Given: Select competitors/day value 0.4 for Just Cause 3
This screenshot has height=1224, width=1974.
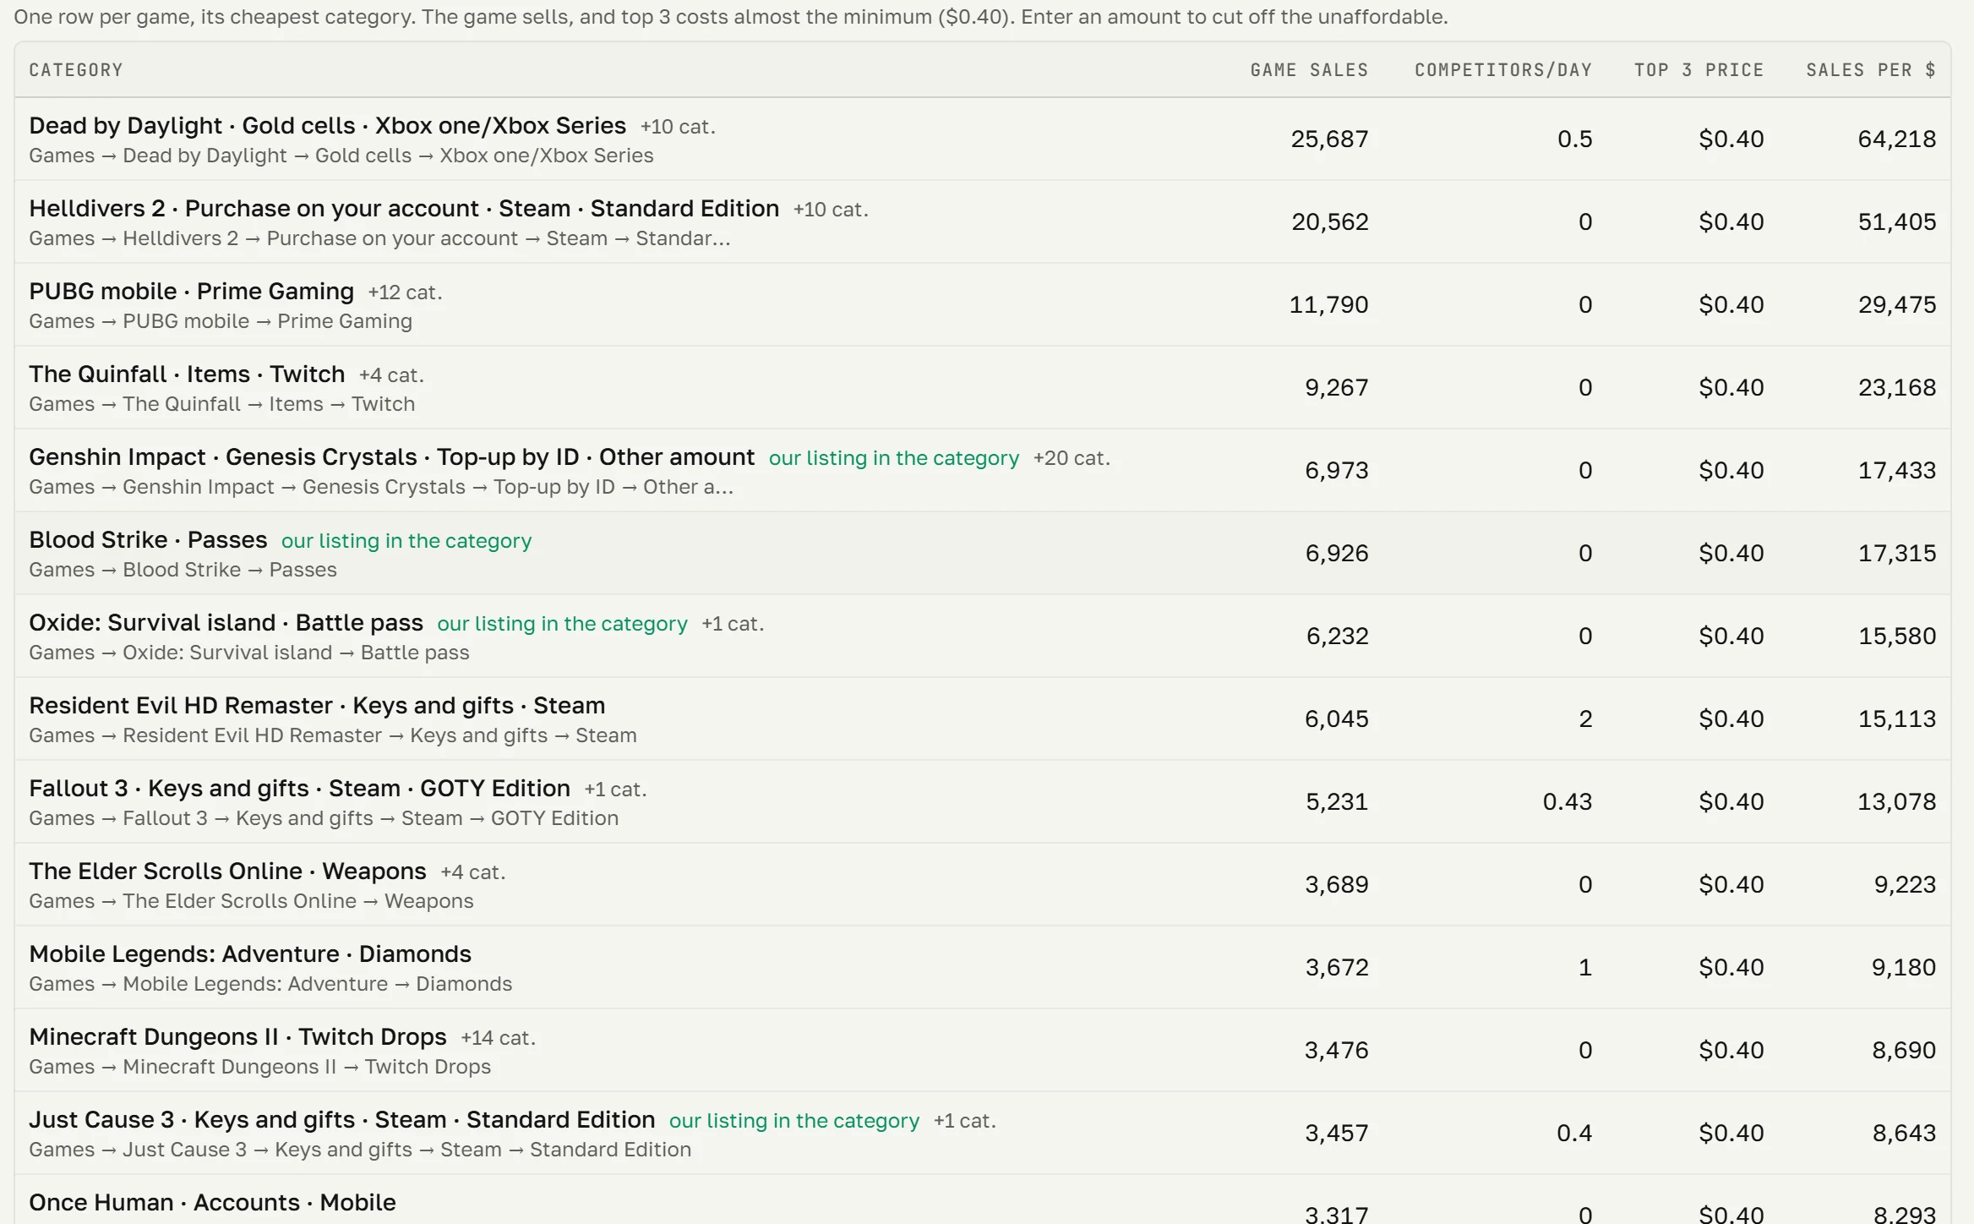Looking at the screenshot, I should tap(1574, 1133).
